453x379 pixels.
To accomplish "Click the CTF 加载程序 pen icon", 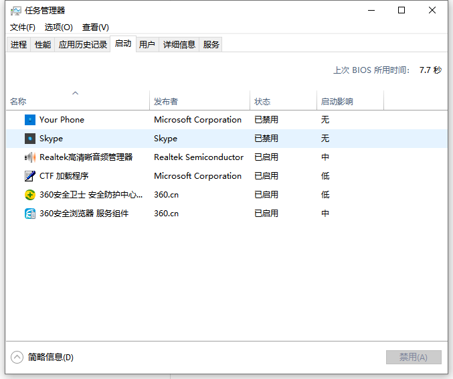I will pyautogui.click(x=30, y=176).
